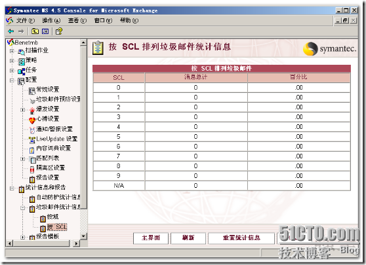Click the 隔离区设置 icon
The image size is (366, 265).
point(32,169)
